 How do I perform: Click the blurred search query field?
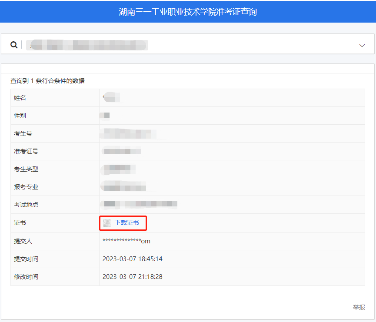[x=87, y=45]
